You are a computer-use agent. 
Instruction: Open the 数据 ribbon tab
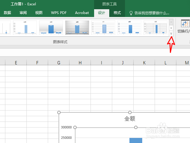coord(7,13)
